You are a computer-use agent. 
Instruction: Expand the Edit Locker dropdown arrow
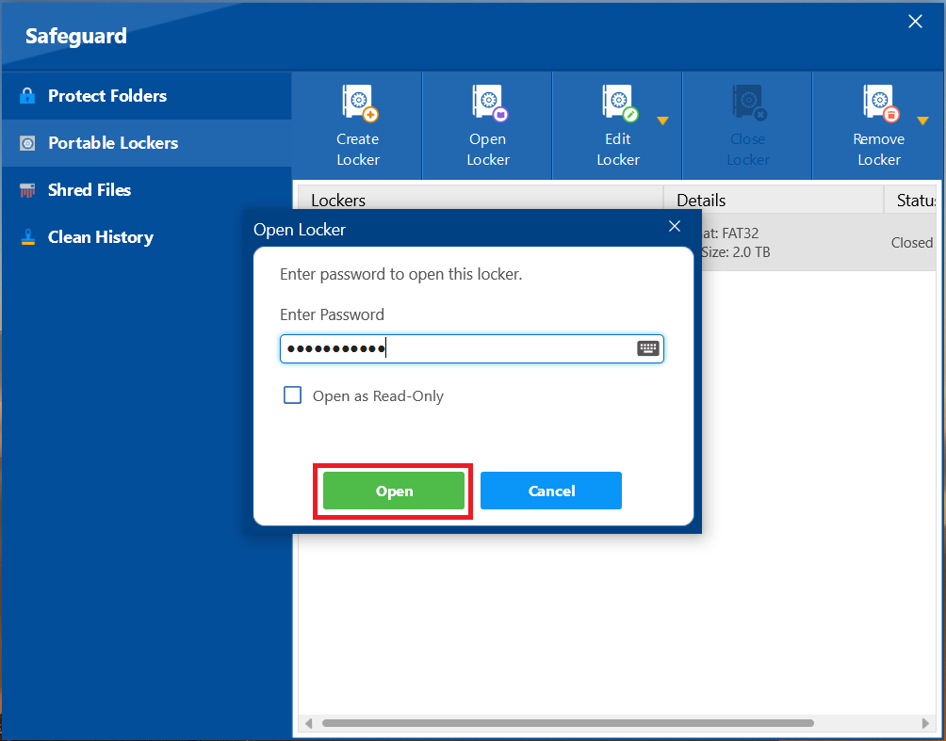tap(662, 121)
